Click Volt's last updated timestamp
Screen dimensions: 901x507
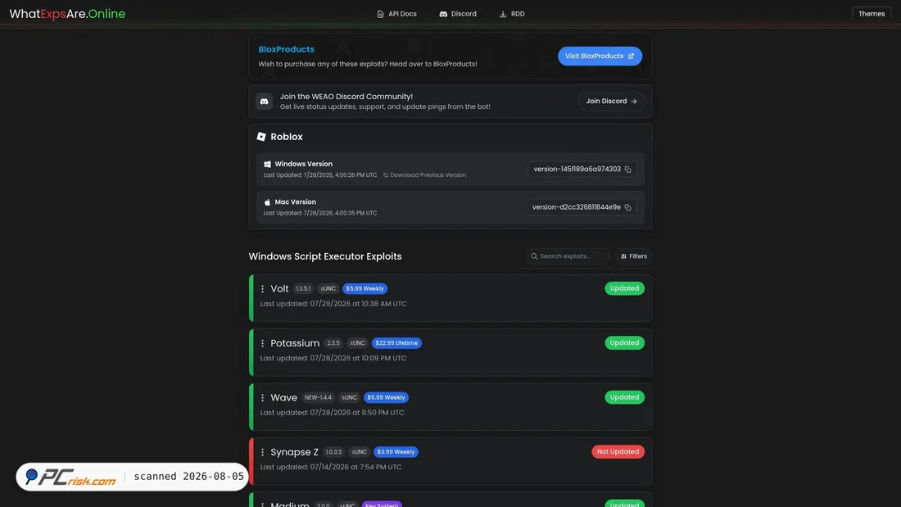click(x=333, y=304)
